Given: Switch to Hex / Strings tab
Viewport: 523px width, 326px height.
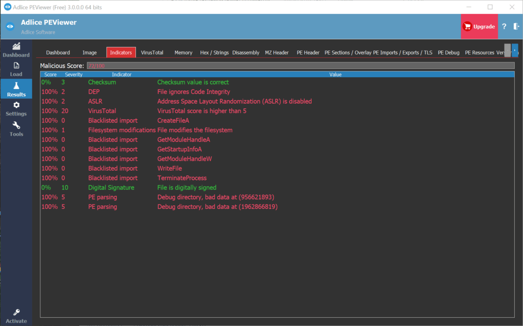Looking at the screenshot, I should (x=214, y=53).
